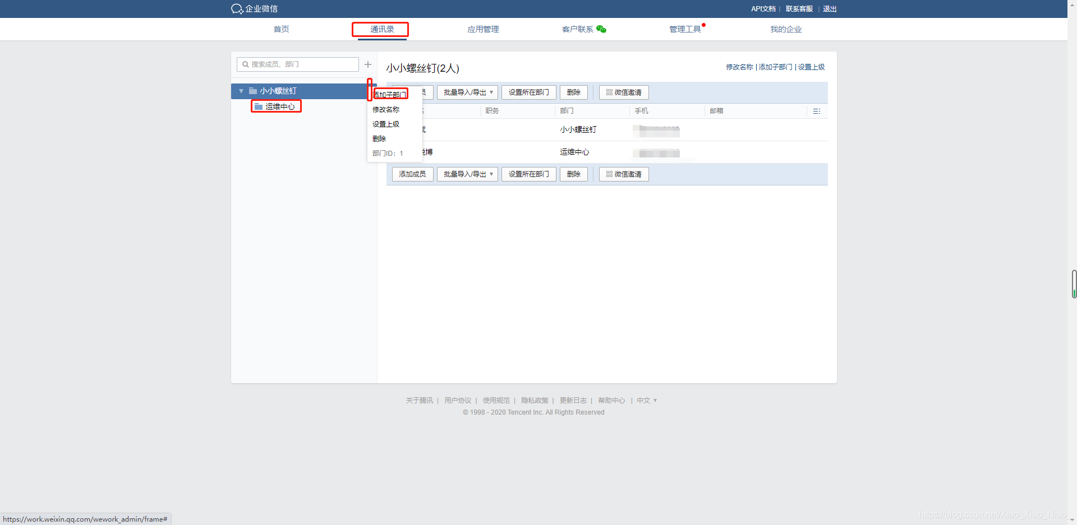The height and width of the screenshot is (525, 1077).
Task: Click the 企业微信 logo in the header
Action: coord(254,8)
